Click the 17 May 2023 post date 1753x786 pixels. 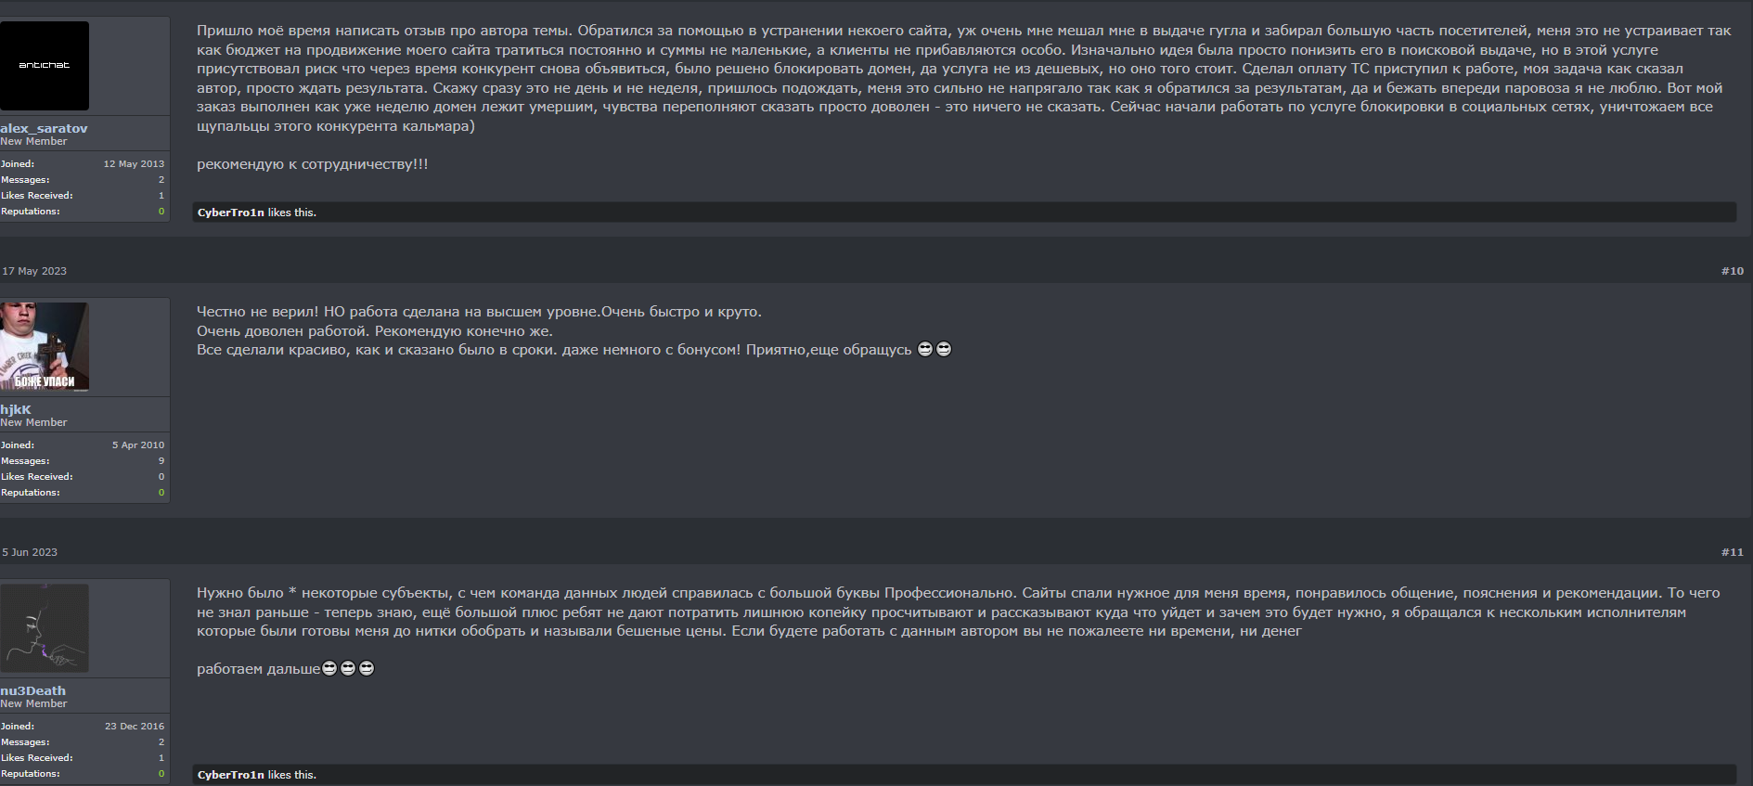click(34, 271)
